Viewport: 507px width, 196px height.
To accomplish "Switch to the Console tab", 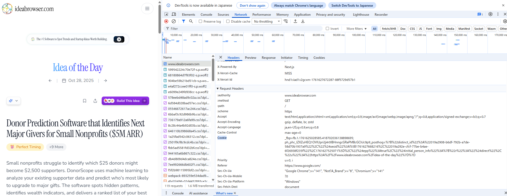I will tap(206, 15).
